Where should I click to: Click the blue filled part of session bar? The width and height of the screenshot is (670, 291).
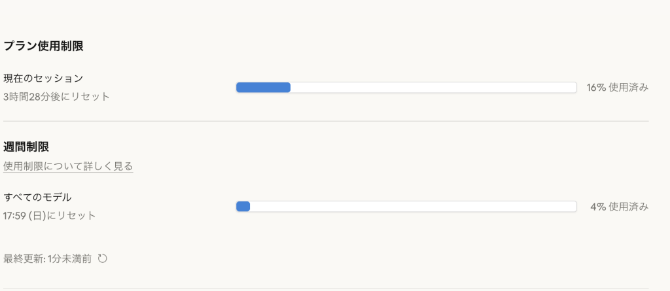pyautogui.click(x=263, y=88)
